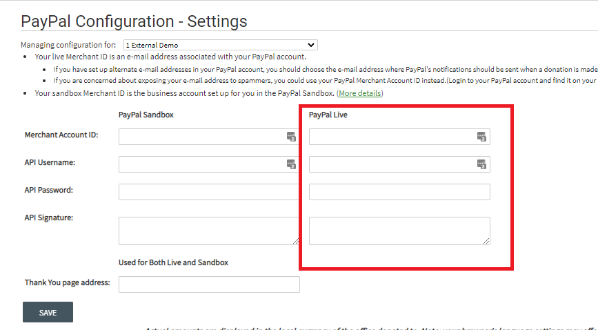Screen dimensions: 598x330
Task: Open the Managing configuration for dropdown
Action: tap(221, 45)
